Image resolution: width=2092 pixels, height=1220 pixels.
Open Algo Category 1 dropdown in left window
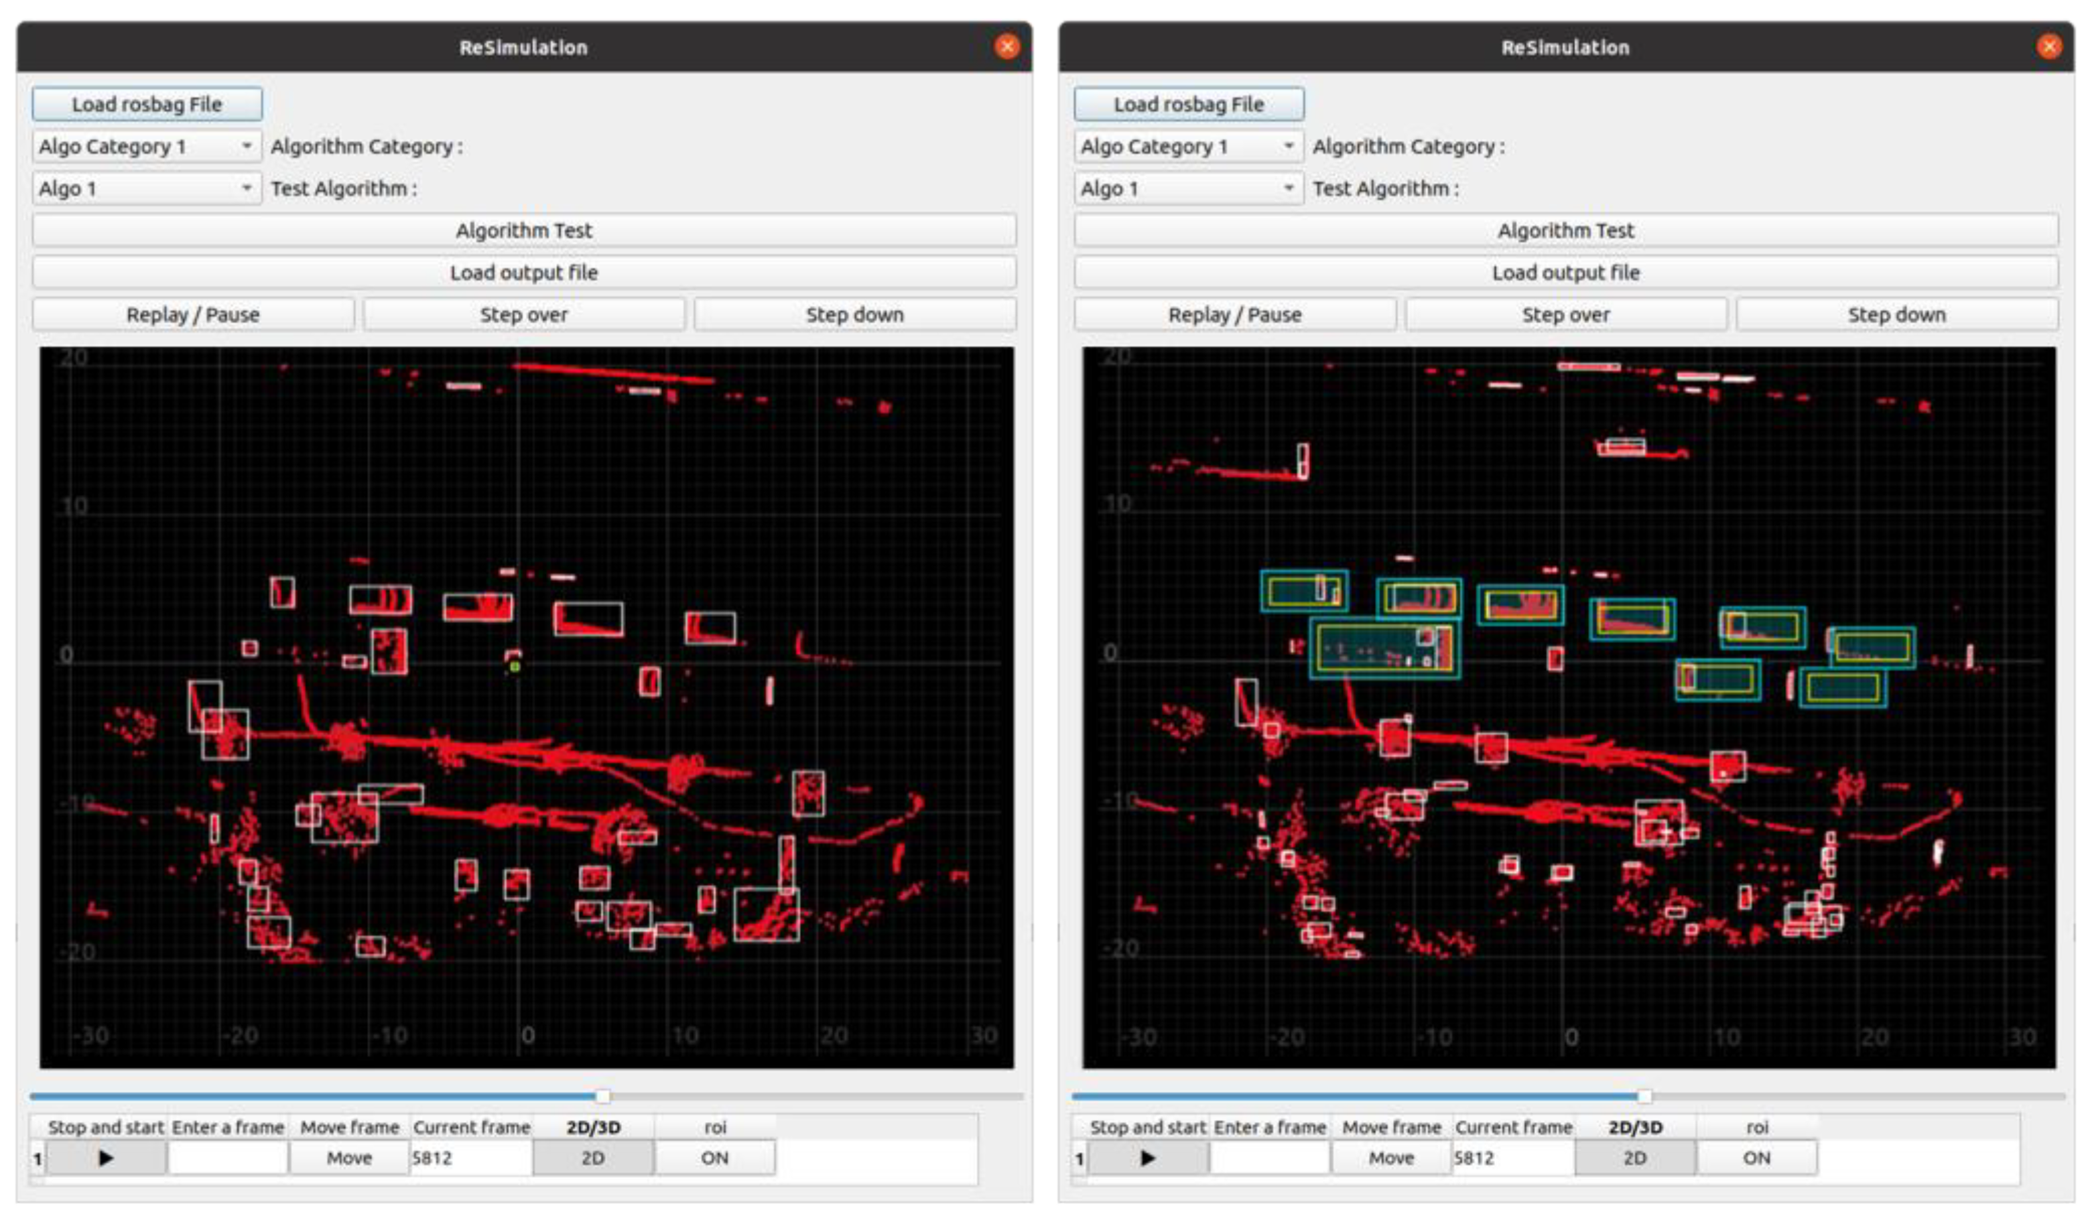tap(146, 146)
